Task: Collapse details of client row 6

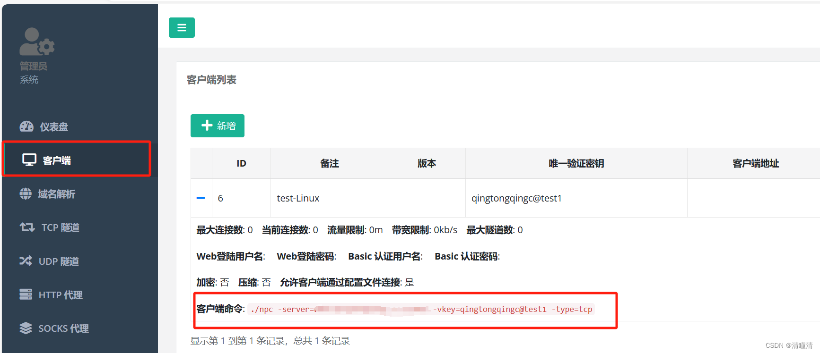Action: click(201, 198)
